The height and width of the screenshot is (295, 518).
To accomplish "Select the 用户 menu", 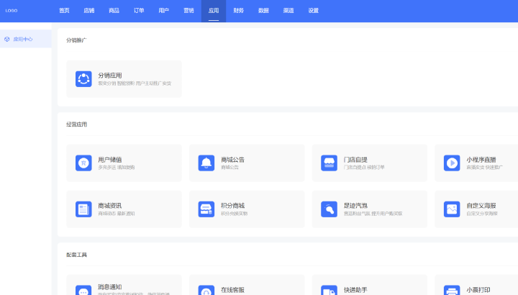I will 164,11.
